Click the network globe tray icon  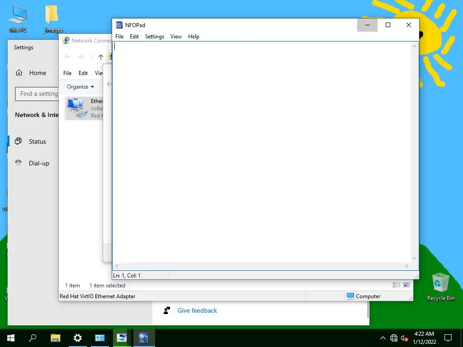coord(394,338)
